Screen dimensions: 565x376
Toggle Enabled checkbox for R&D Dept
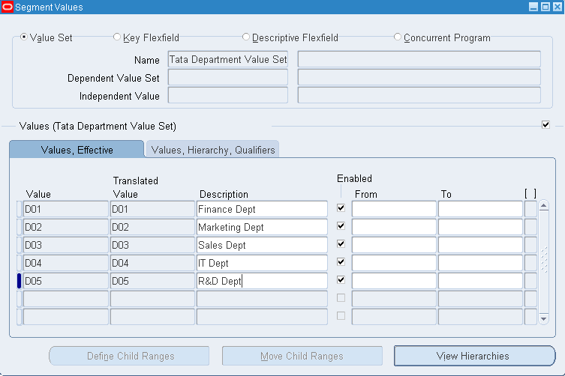coord(341,280)
